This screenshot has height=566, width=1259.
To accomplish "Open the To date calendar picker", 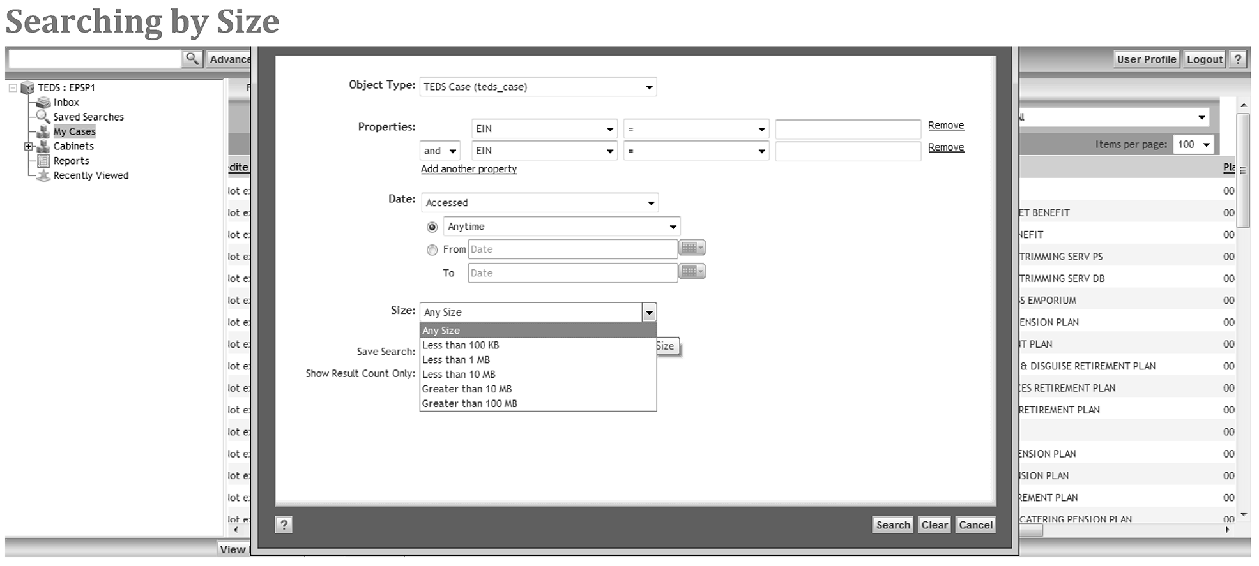I will [692, 272].
